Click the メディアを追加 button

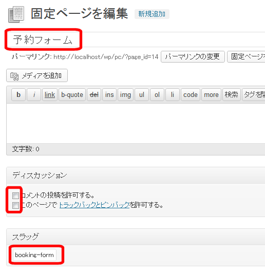[x=37, y=75]
